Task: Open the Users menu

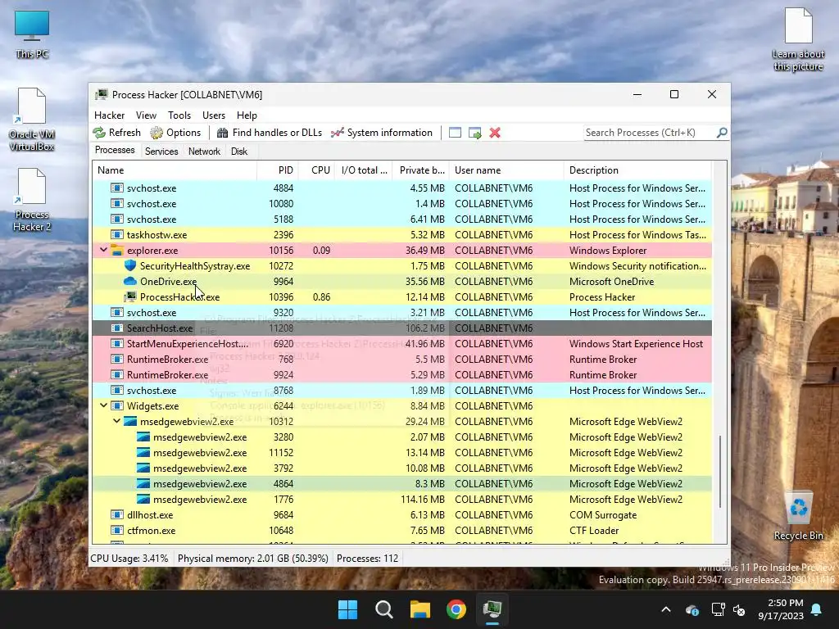Action: pos(214,115)
